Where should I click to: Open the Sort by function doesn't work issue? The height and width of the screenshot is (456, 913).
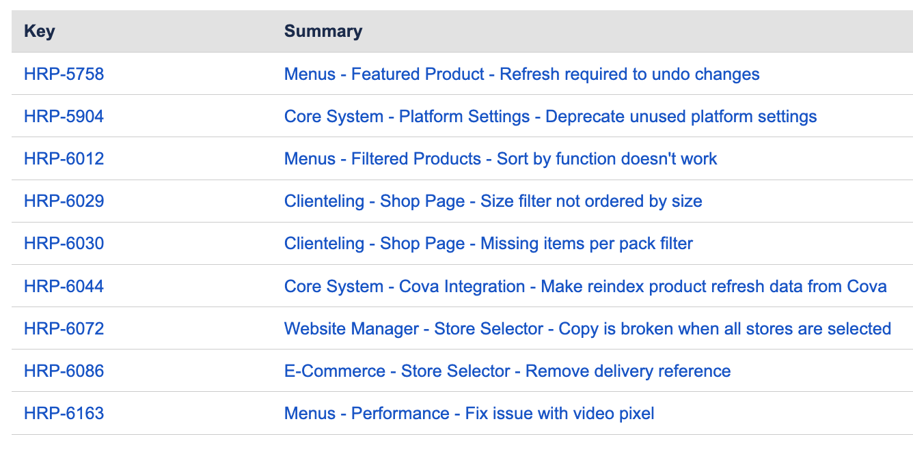pos(500,159)
